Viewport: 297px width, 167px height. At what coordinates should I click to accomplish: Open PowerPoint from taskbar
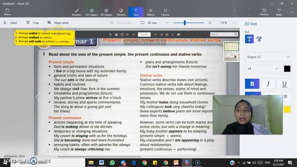coord(176,163)
